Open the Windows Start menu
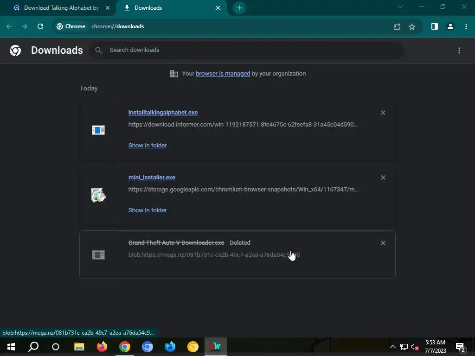Viewport: 475px width, 356px height. click(x=11, y=347)
